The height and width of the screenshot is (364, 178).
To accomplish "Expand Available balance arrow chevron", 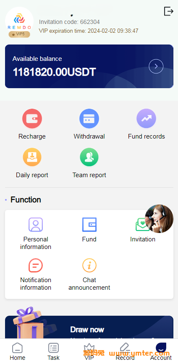I will point(156,66).
